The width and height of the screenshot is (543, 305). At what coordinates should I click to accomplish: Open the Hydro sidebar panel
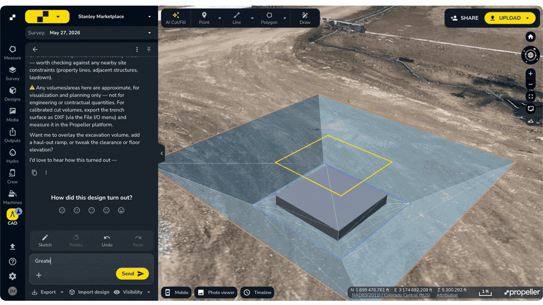pyautogui.click(x=13, y=156)
